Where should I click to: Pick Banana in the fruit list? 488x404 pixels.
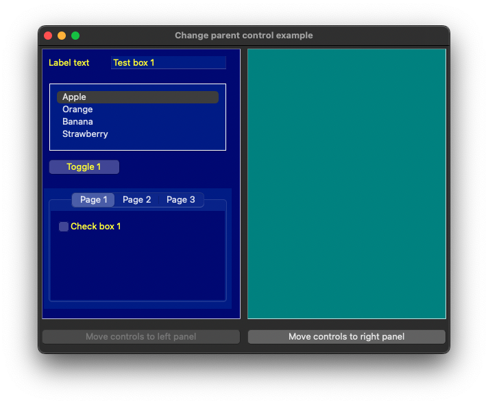tap(77, 122)
